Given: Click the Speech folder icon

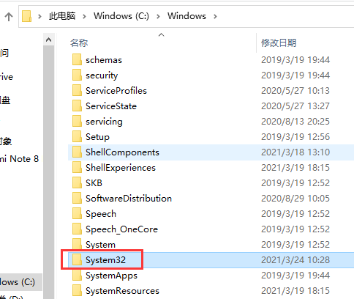Looking at the screenshot, I should pos(77,214).
